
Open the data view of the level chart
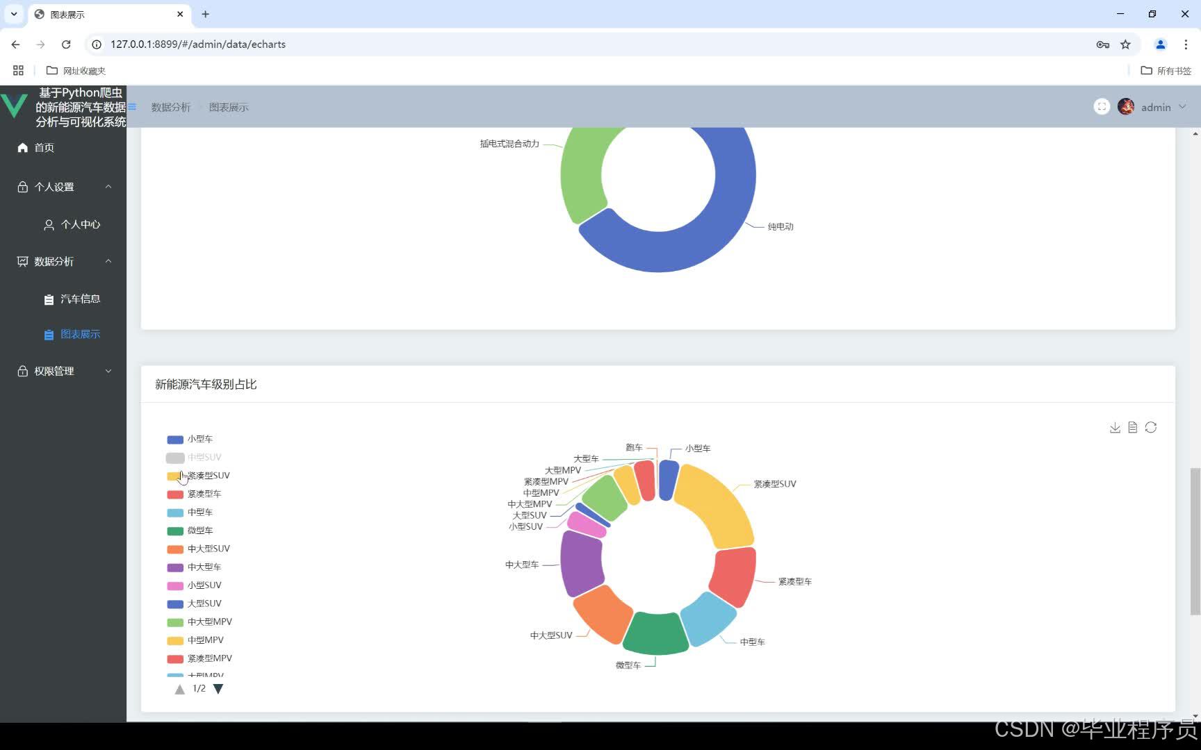click(x=1133, y=427)
